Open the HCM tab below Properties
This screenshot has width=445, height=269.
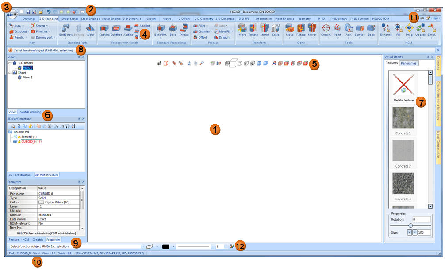pyautogui.click(x=26, y=240)
